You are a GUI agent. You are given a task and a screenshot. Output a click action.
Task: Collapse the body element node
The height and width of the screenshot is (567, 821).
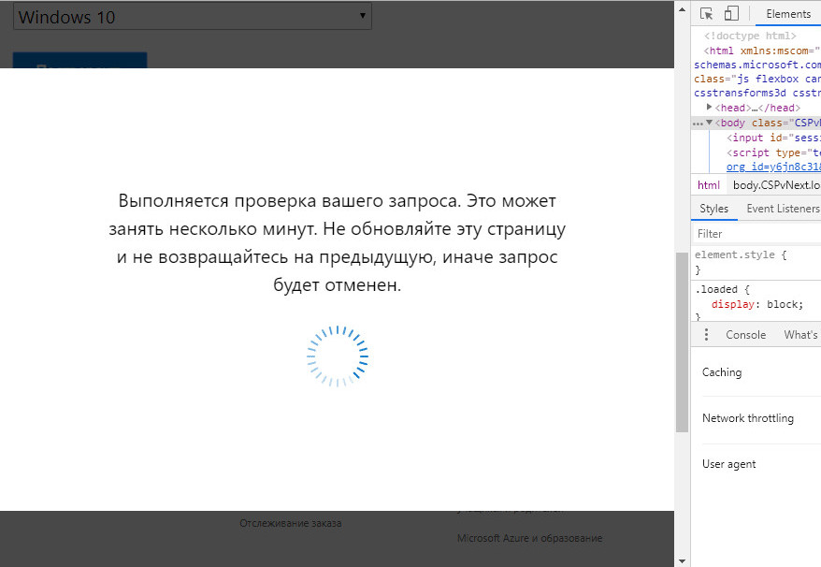click(x=710, y=123)
